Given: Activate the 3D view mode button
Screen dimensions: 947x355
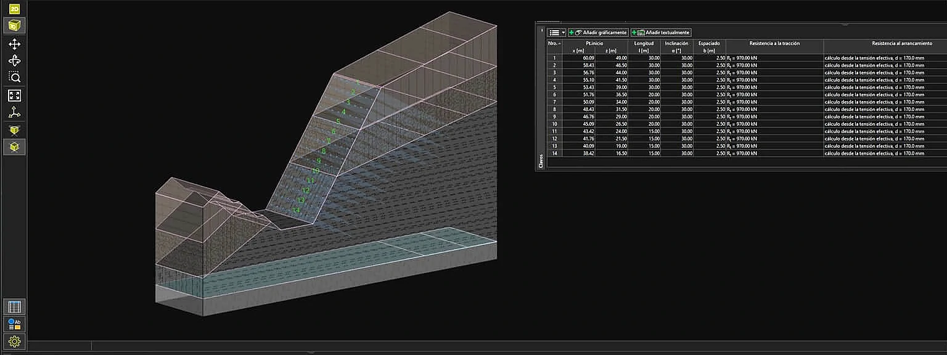Looking at the screenshot, I should [14, 25].
